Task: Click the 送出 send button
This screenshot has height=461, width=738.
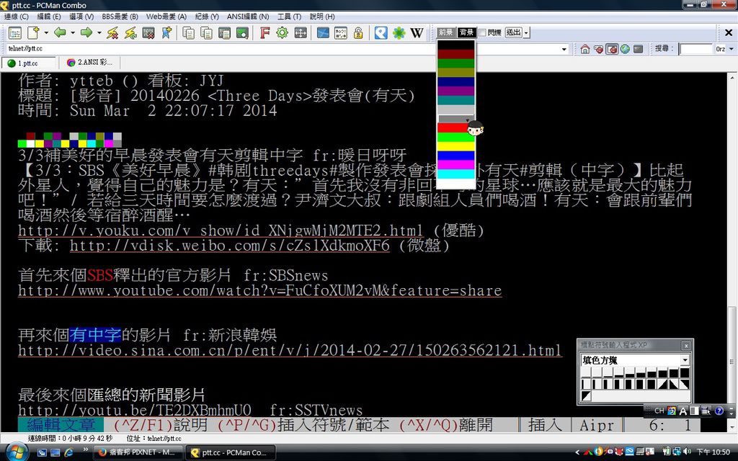Action: pyautogui.click(x=513, y=32)
